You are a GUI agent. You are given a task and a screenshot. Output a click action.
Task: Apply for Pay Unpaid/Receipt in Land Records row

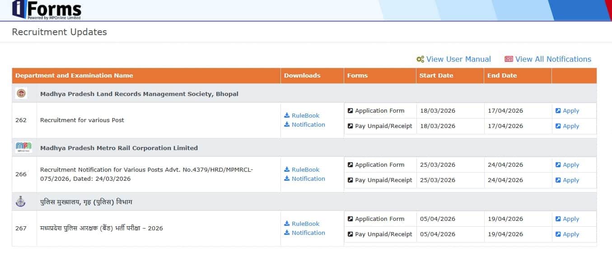[570, 126]
